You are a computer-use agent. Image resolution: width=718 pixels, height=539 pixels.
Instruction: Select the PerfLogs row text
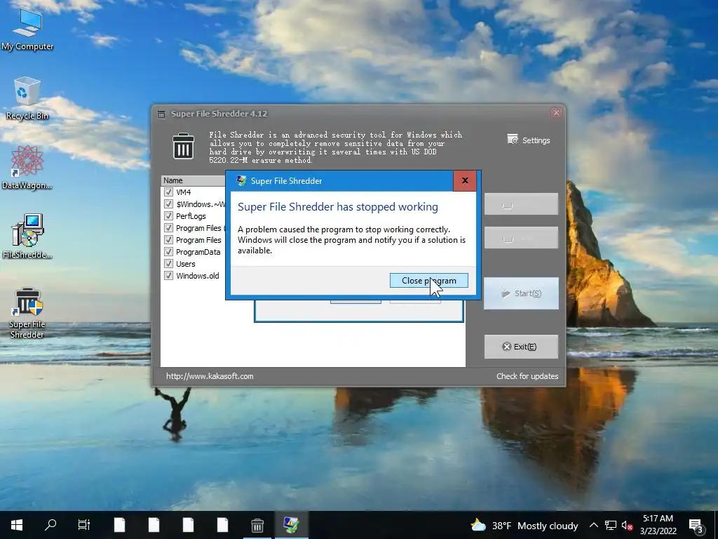coord(191,216)
